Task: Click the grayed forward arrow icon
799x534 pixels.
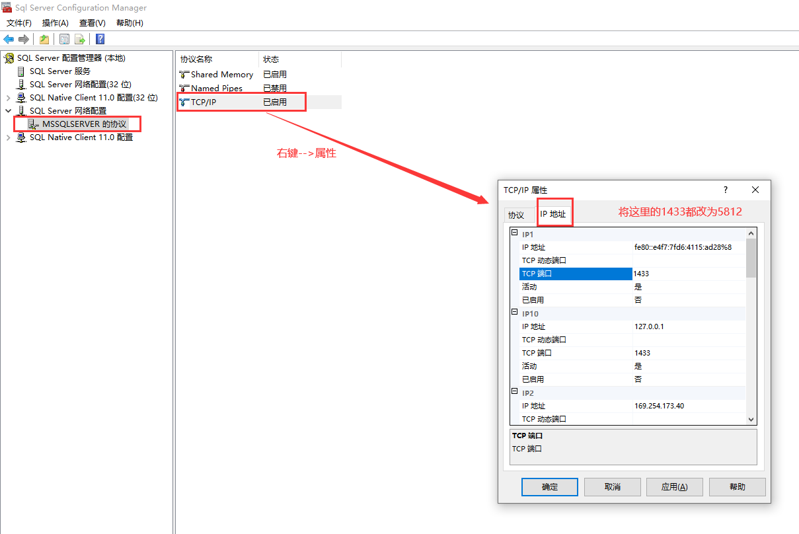Action: tap(24, 39)
